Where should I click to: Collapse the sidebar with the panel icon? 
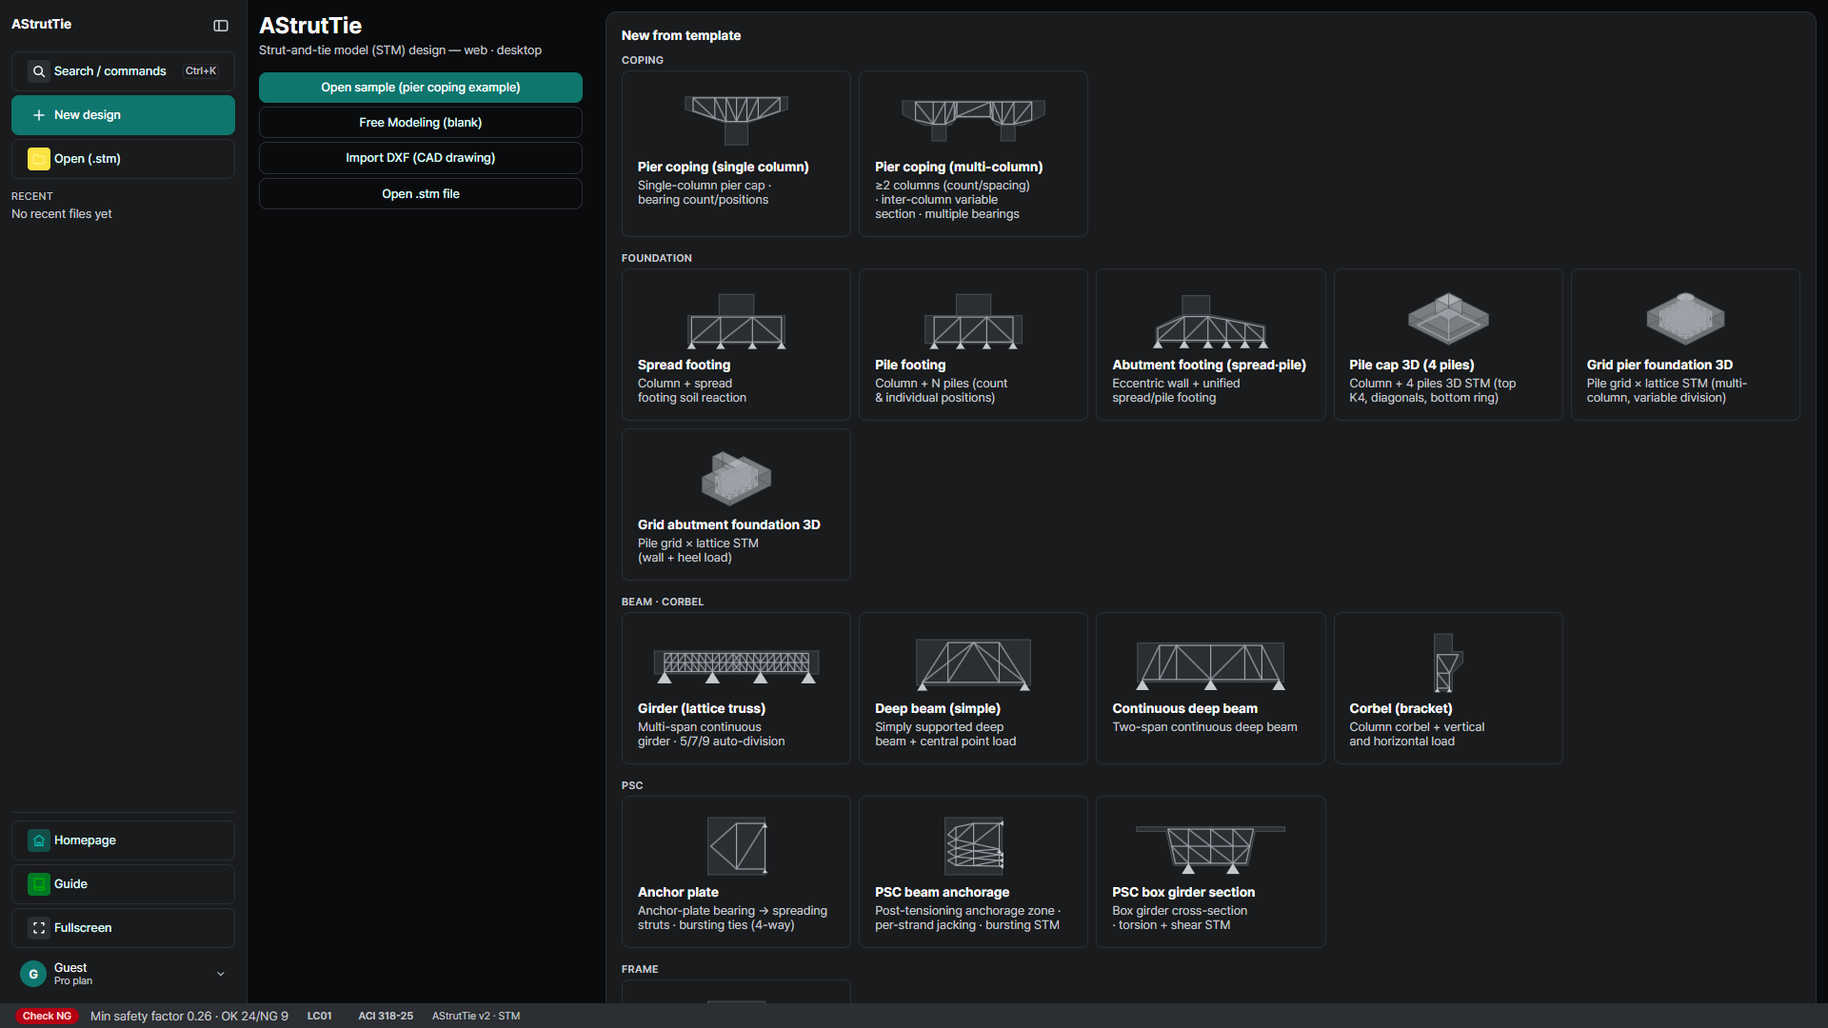(x=221, y=26)
